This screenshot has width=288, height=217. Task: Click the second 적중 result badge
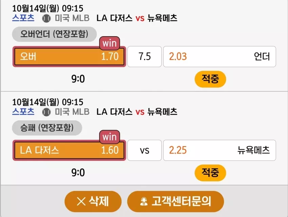pos(210,173)
